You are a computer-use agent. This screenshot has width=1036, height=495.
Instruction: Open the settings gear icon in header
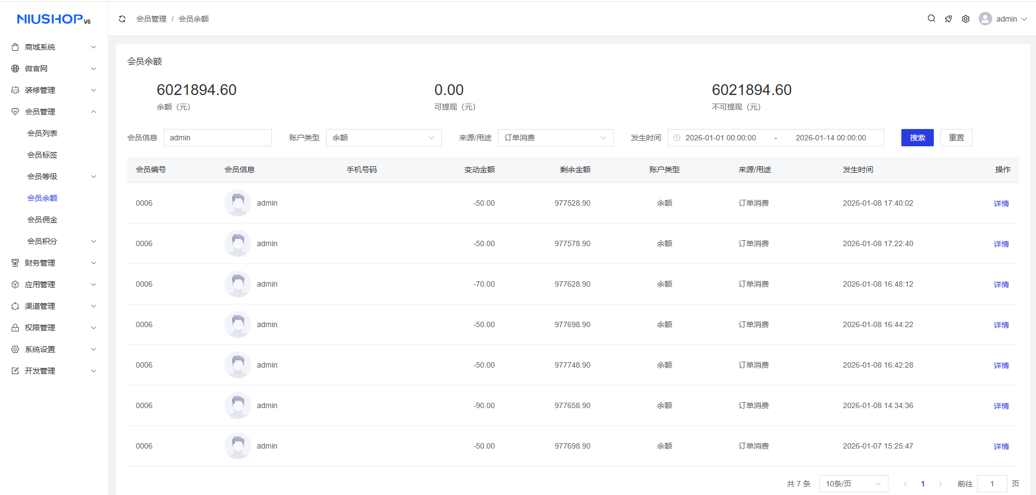pyautogui.click(x=966, y=19)
